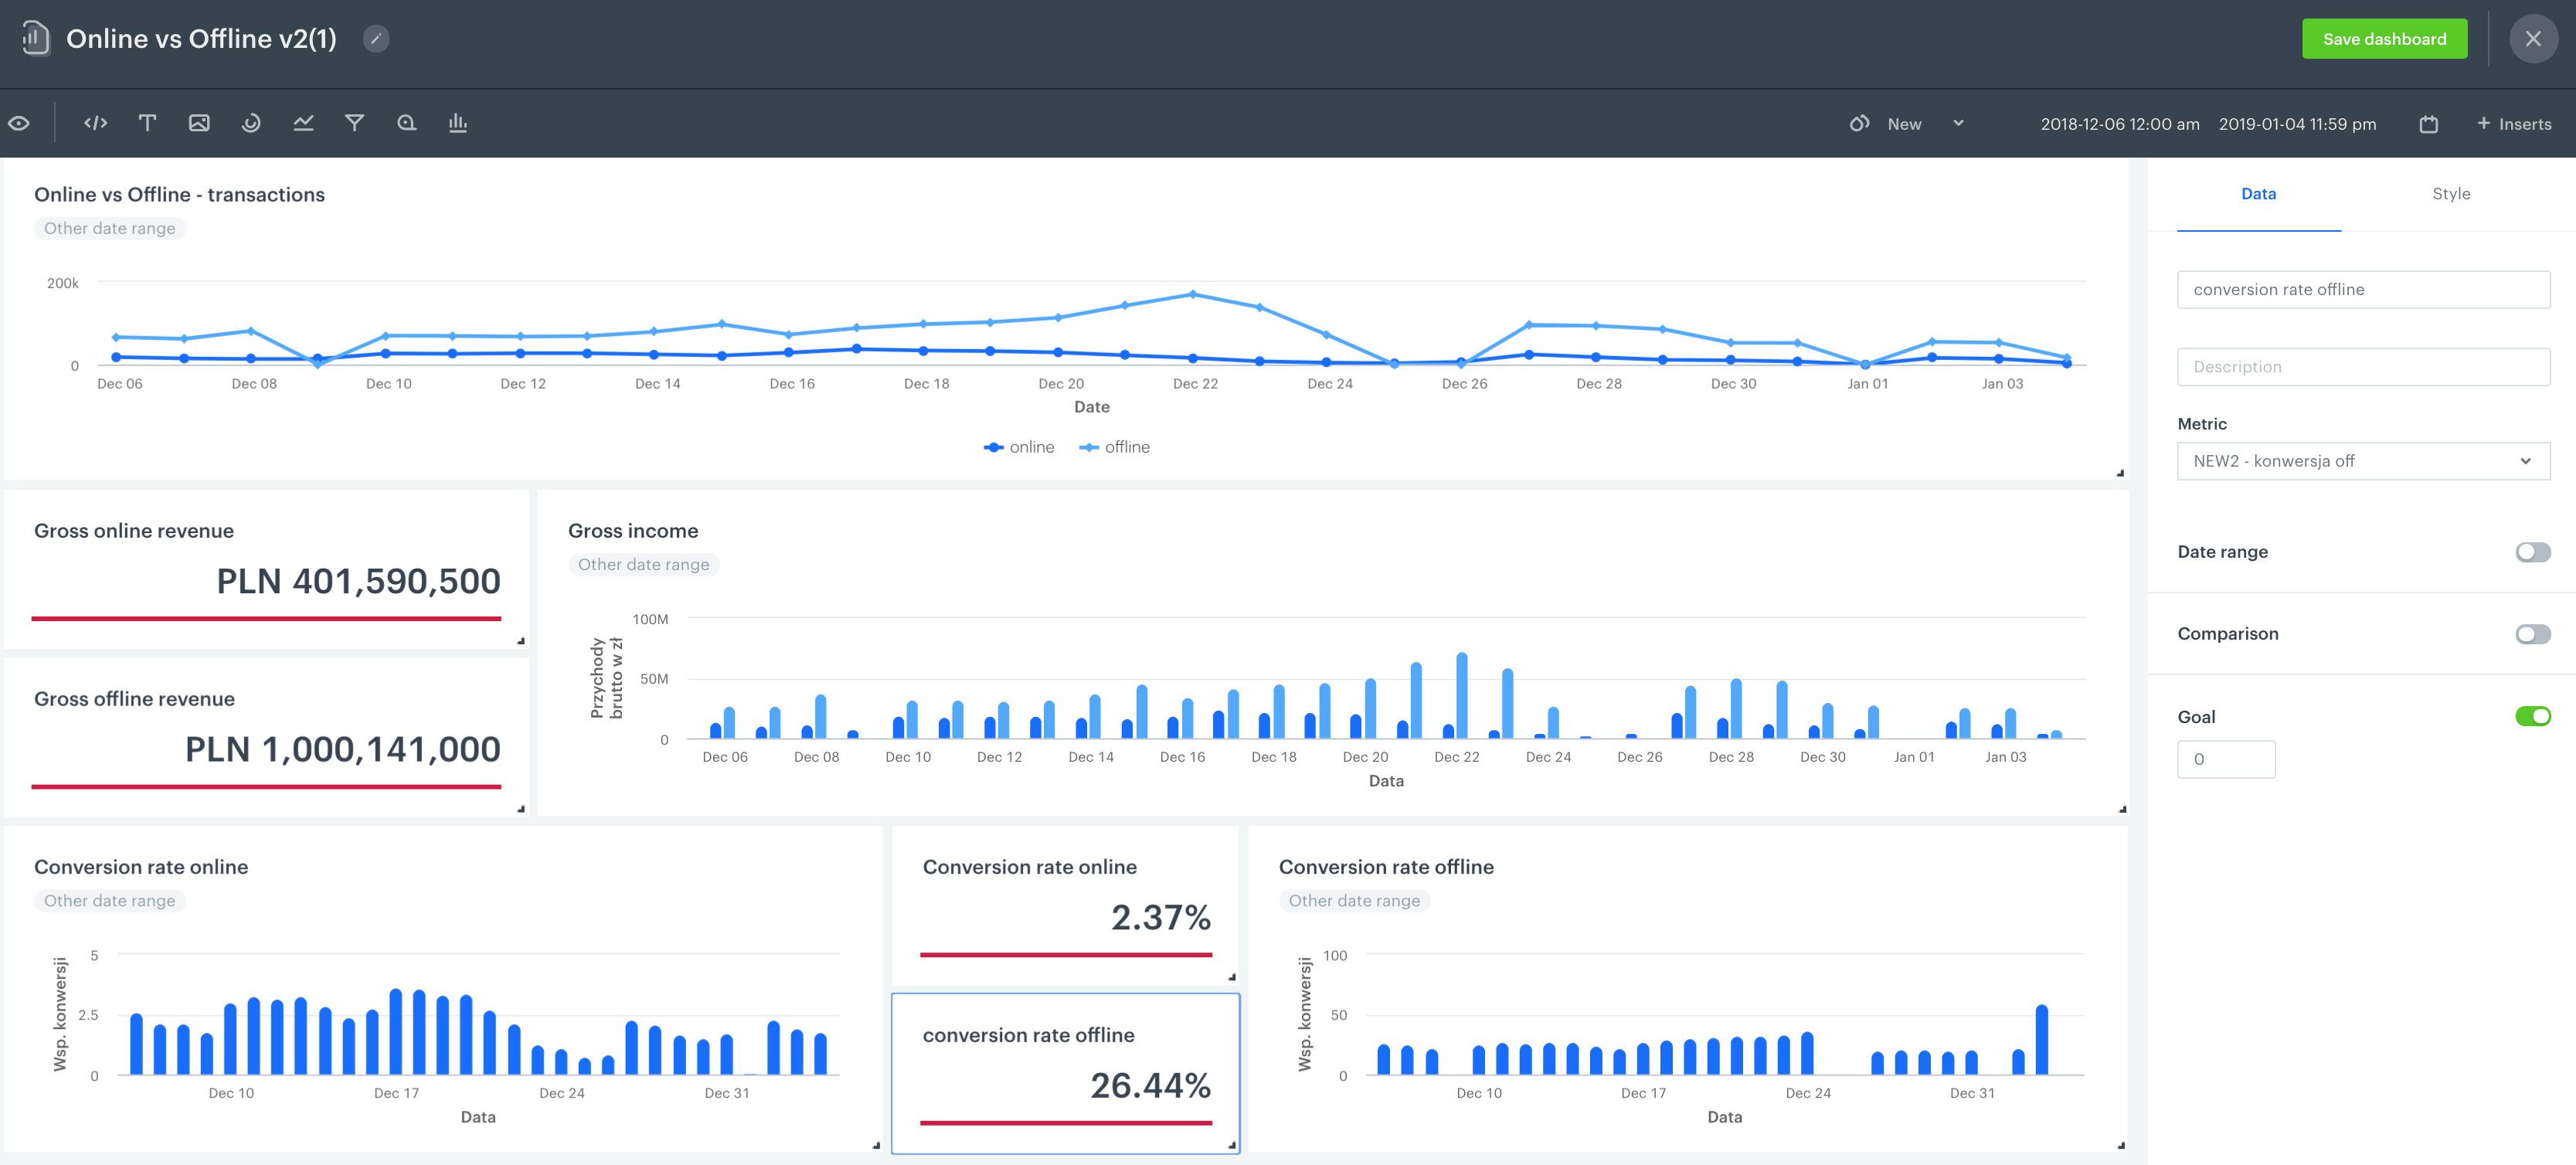Disable the Goal toggle
The height and width of the screenshot is (1165, 2576).
tap(2533, 716)
